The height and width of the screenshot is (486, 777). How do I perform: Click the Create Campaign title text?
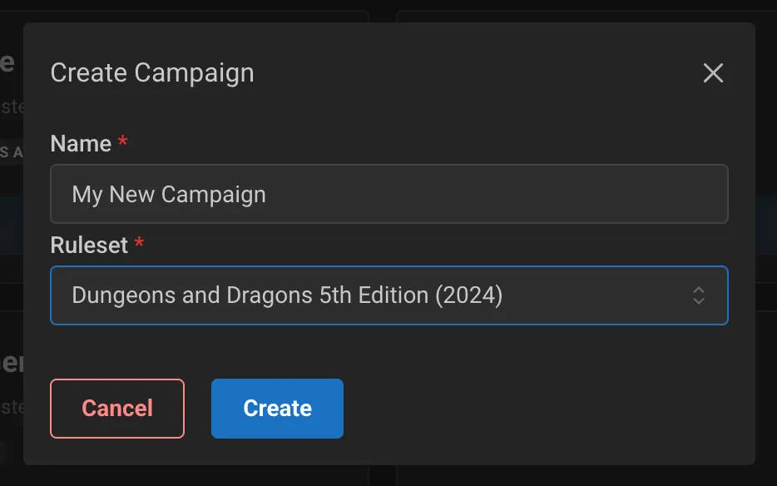[152, 73]
